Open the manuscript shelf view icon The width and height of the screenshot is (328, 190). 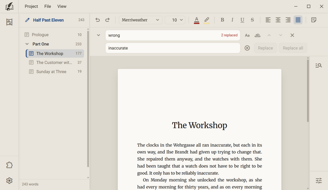9,22
